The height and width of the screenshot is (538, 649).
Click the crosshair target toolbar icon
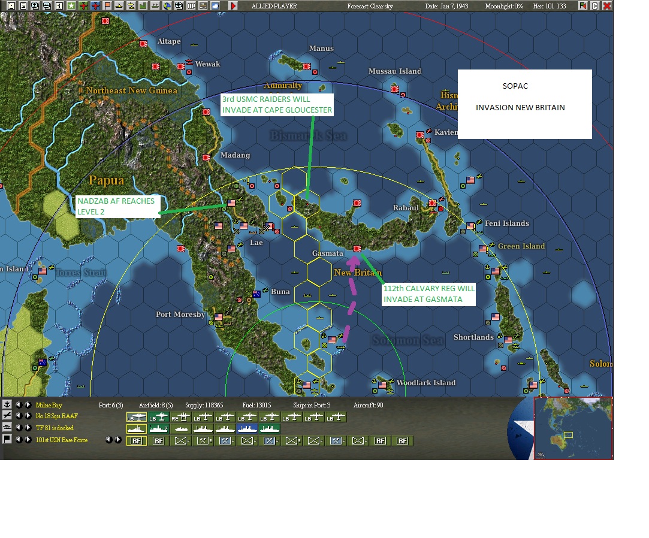(x=179, y=6)
